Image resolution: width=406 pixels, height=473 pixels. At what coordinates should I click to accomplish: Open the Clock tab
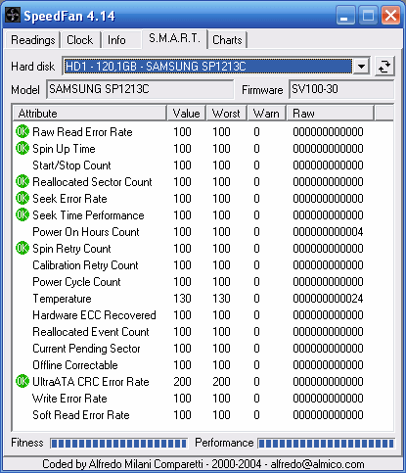(x=80, y=40)
